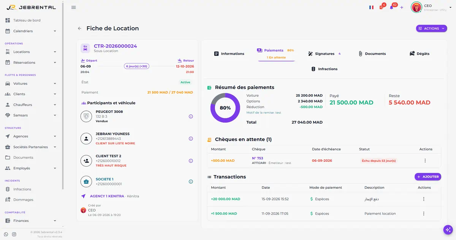The width and height of the screenshot is (456, 240).
Task: Open the WhatsApp icon in the footer
Action: (x=6, y=234)
